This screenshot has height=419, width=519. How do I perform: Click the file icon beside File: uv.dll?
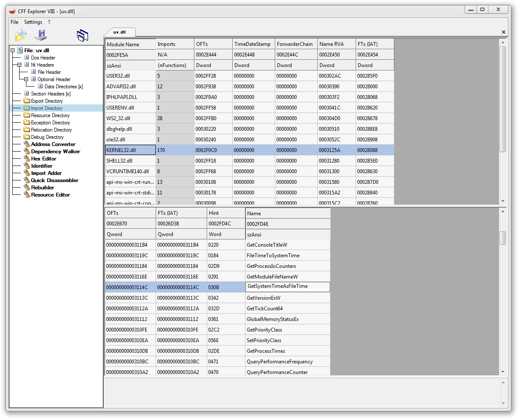(20, 50)
